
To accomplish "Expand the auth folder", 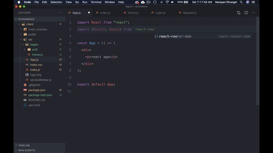I will pos(25,49).
